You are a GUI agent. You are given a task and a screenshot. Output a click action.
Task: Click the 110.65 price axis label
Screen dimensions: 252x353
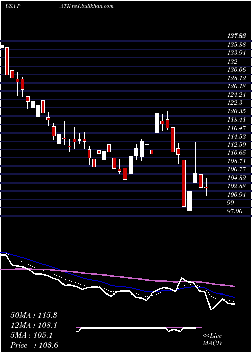(x=237, y=153)
